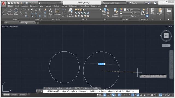Click the object color wheel icon
The height and width of the screenshot is (98, 175).
[x=121, y=10]
